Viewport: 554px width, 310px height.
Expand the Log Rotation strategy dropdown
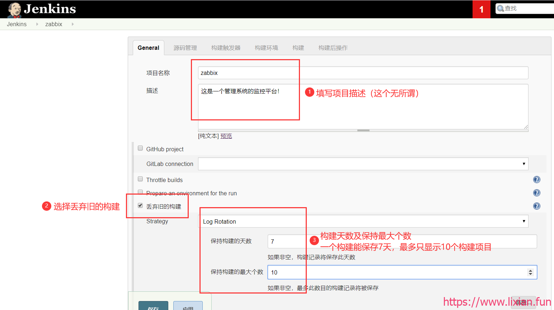363,221
